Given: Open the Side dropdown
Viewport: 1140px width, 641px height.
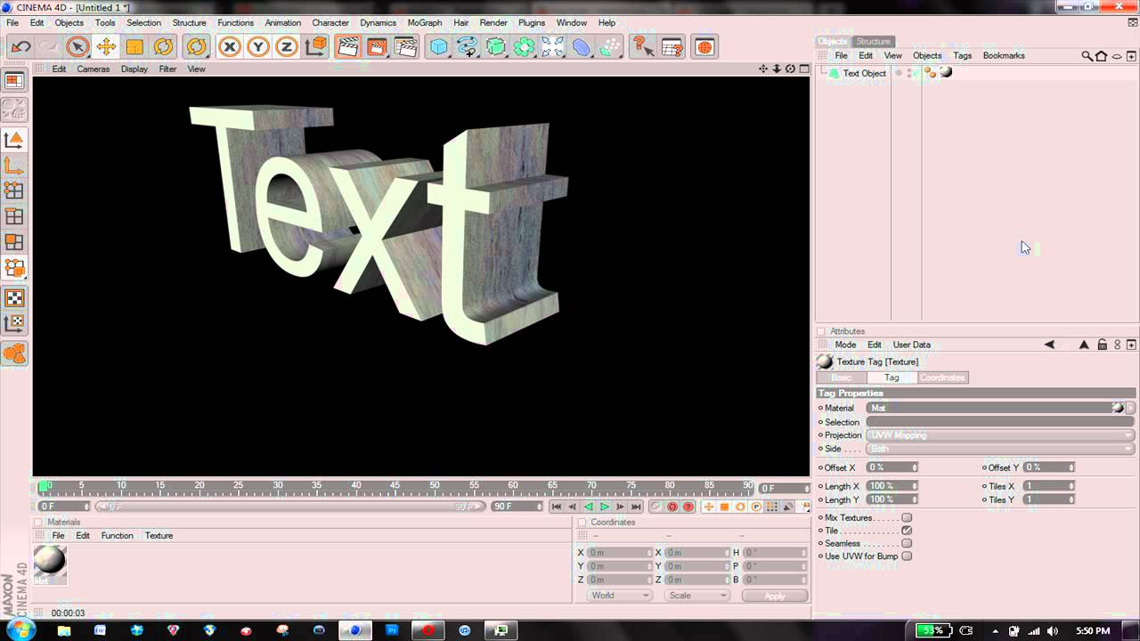Looking at the screenshot, I should point(1001,449).
